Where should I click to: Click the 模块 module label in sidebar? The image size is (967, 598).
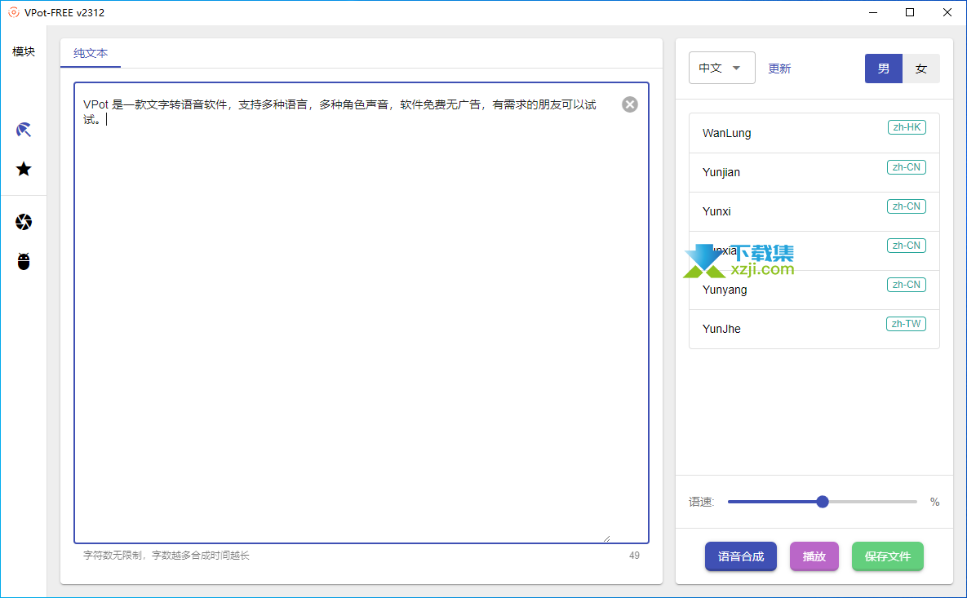coord(24,51)
